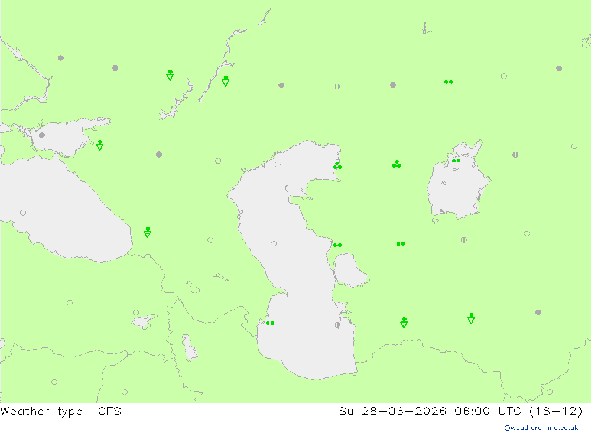Viewport: 591px width, 433px height.
Task: Click the 'Su 28-06-2026' date text
Action: click(392, 411)
